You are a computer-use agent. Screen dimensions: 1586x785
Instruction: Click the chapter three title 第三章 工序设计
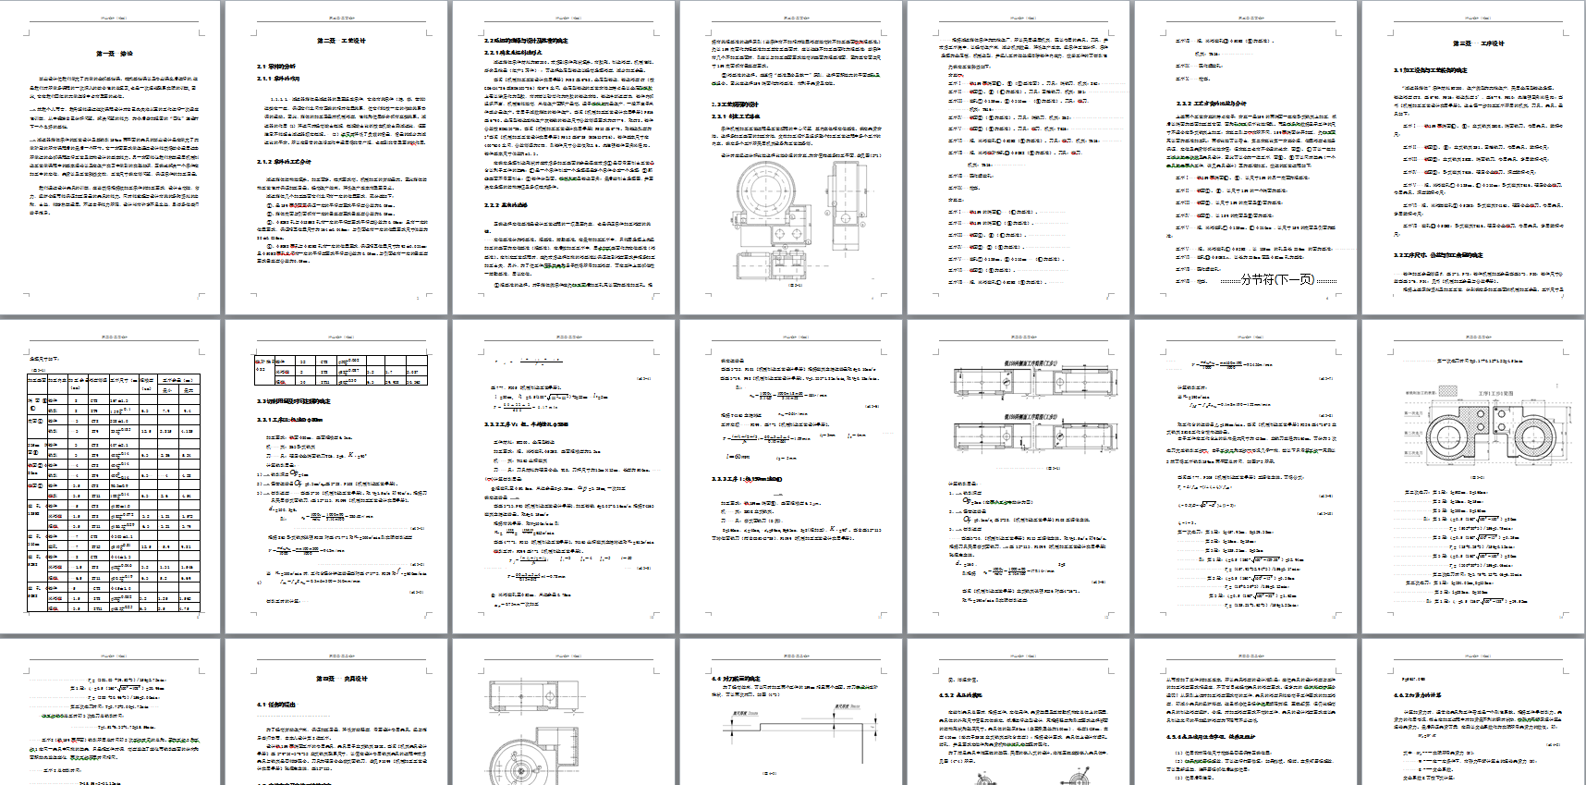point(1479,43)
